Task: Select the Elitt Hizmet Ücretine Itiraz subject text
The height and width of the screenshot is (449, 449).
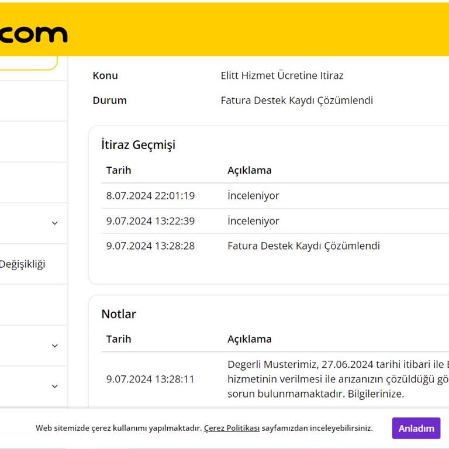Action: click(x=282, y=75)
